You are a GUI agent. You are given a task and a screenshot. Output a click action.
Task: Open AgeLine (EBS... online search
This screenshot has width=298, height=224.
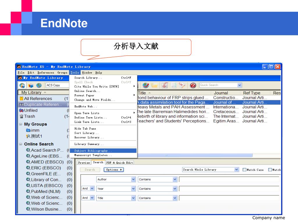tap(44, 156)
